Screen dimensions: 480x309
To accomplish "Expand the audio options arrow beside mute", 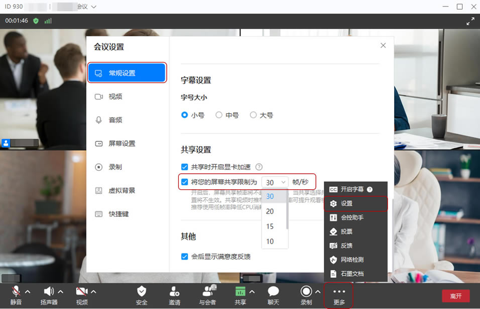I will (x=28, y=291).
